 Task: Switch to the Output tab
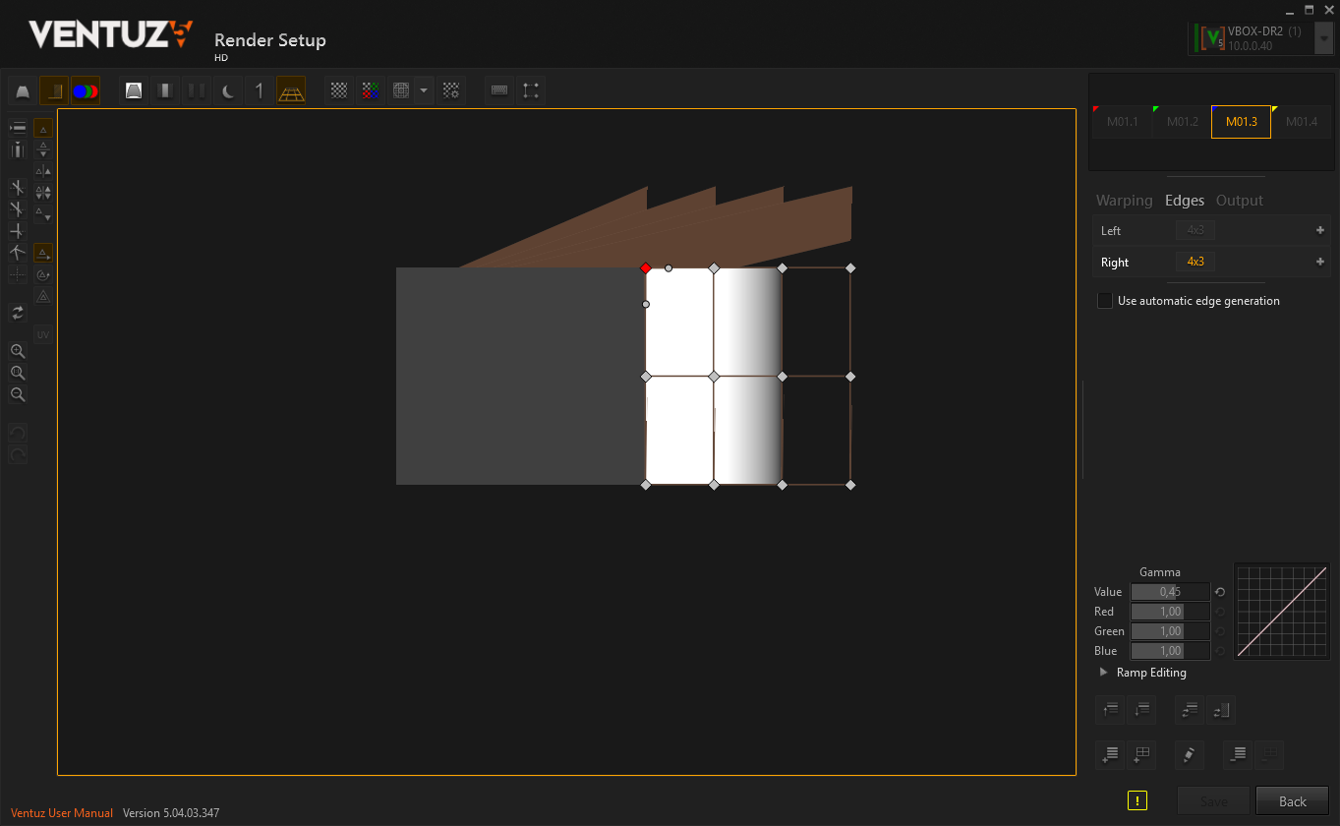[x=1239, y=201]
